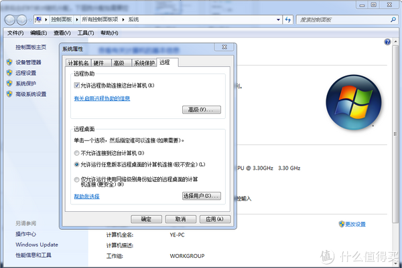Click the Forward navigation arrow button
402x268 pixels.
pos(21,20)
